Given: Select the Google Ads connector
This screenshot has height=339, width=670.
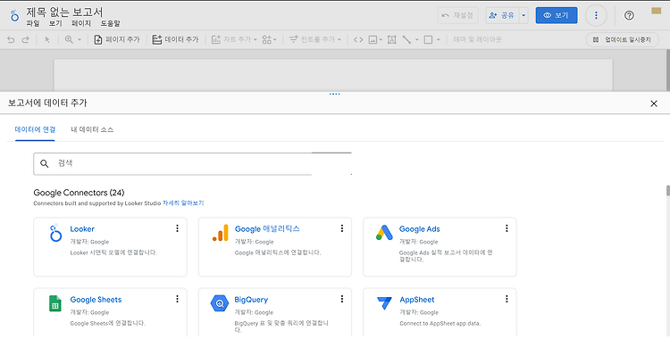Looking at the screenshot, I should [440, 247].
